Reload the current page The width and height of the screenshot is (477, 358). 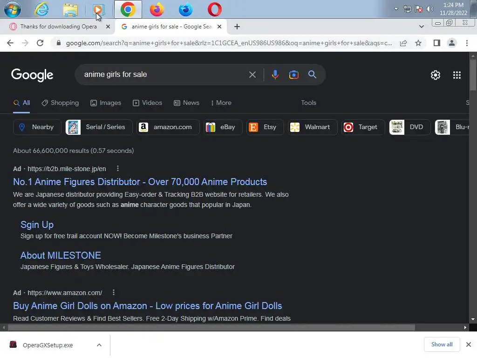pyautogui.click(x=40, y=43)
